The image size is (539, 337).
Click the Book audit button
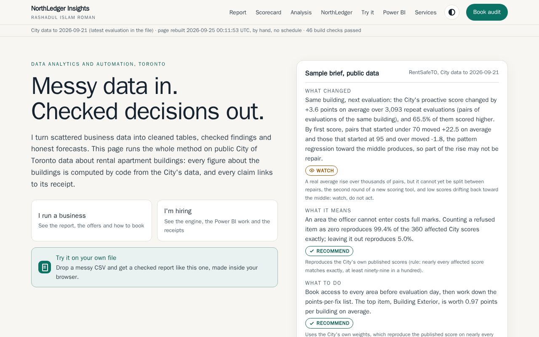point(487,12)
